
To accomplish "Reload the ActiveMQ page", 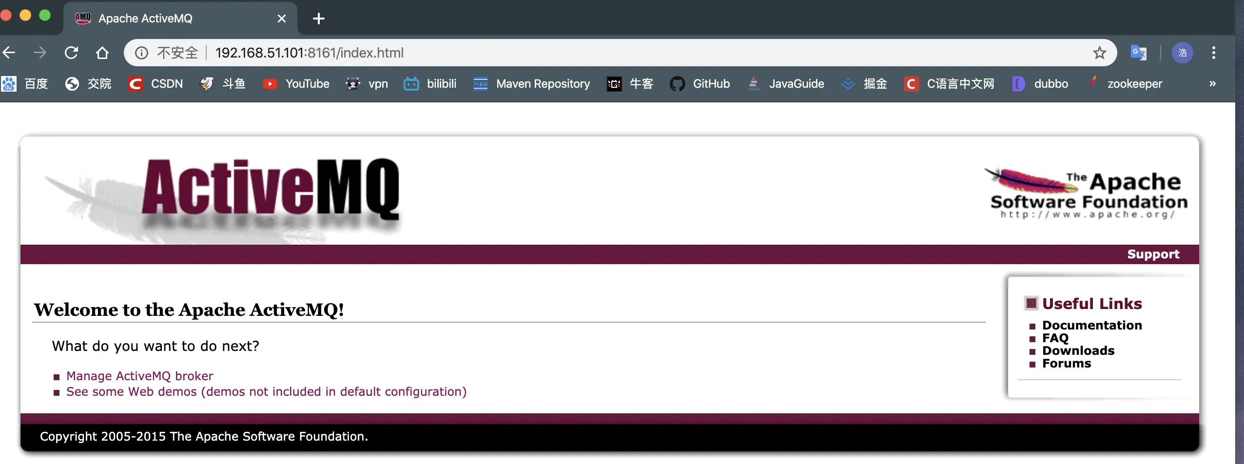I will point(72,53).
